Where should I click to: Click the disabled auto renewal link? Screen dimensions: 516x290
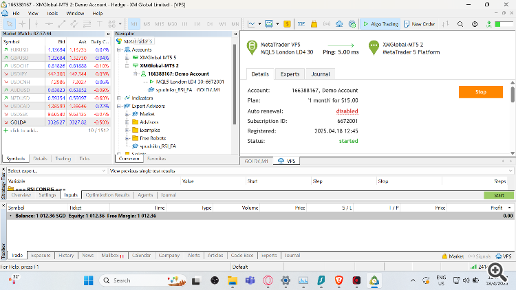(x=347, y=111)
